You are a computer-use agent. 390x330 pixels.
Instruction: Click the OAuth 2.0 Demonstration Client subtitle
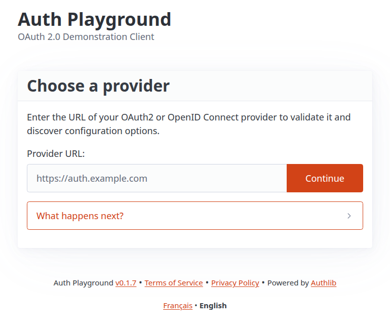(86, 37)
